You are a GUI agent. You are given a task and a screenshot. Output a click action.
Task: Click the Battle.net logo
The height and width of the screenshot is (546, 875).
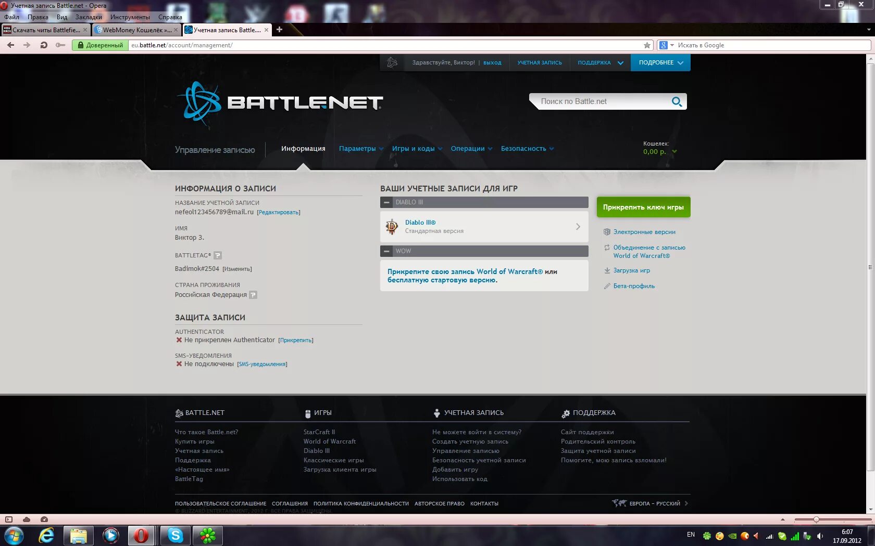[x=280, y=103]
